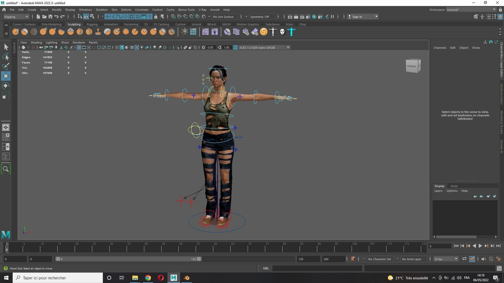Click the Channels menu in Channel Box
The height and width of the screenshot is (283, 504).
(440, 48)
